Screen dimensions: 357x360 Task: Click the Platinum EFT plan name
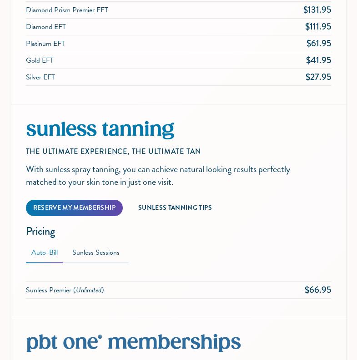[45, 44]
